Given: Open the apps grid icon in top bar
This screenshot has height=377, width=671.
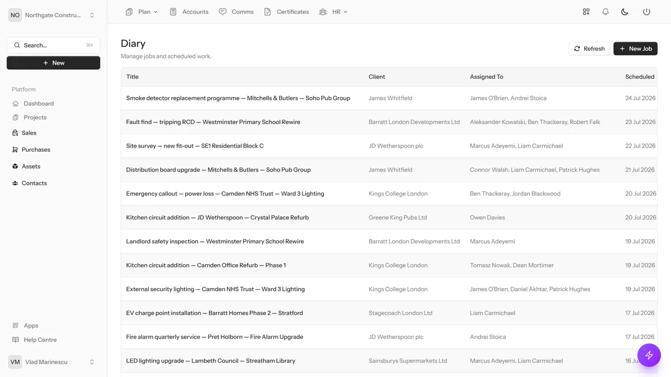Looking at the screenshot, I should tap(586, 12).
